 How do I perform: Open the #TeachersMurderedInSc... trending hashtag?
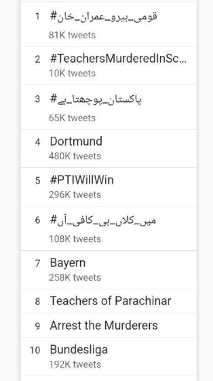(x=108, y=66)
